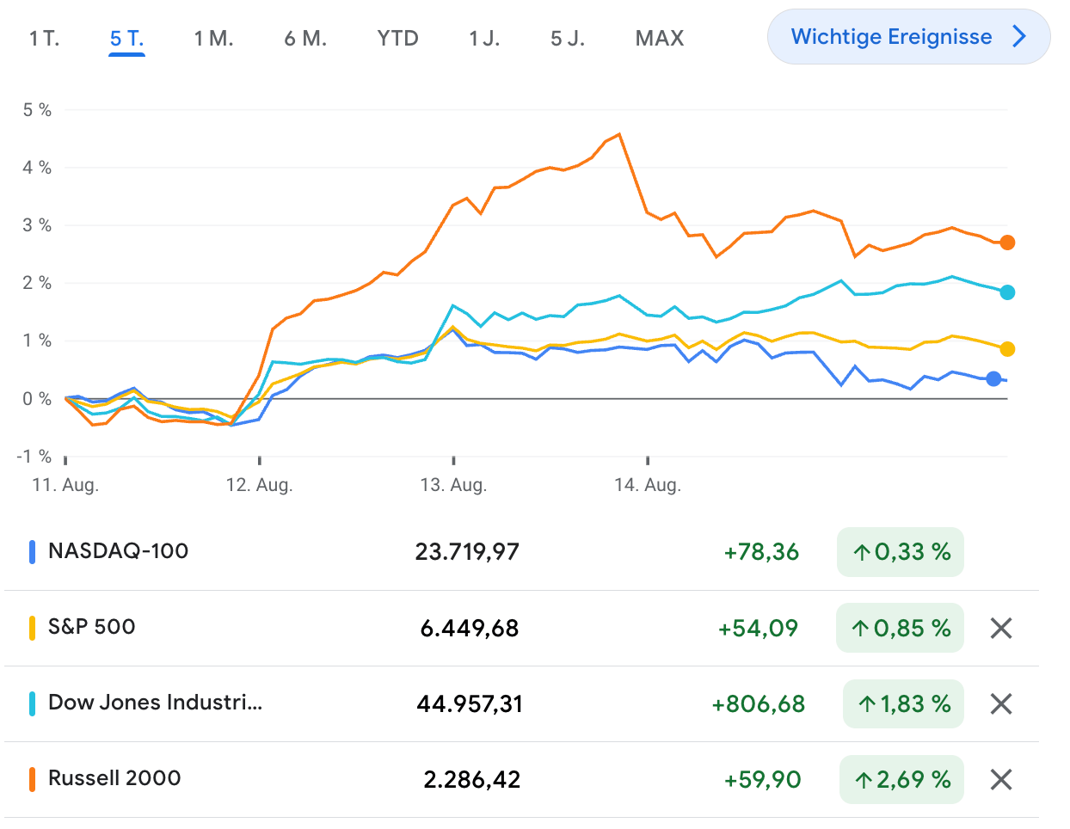
Task: Open the Wichtige Ereignisse button
Action: pos(908,37)
